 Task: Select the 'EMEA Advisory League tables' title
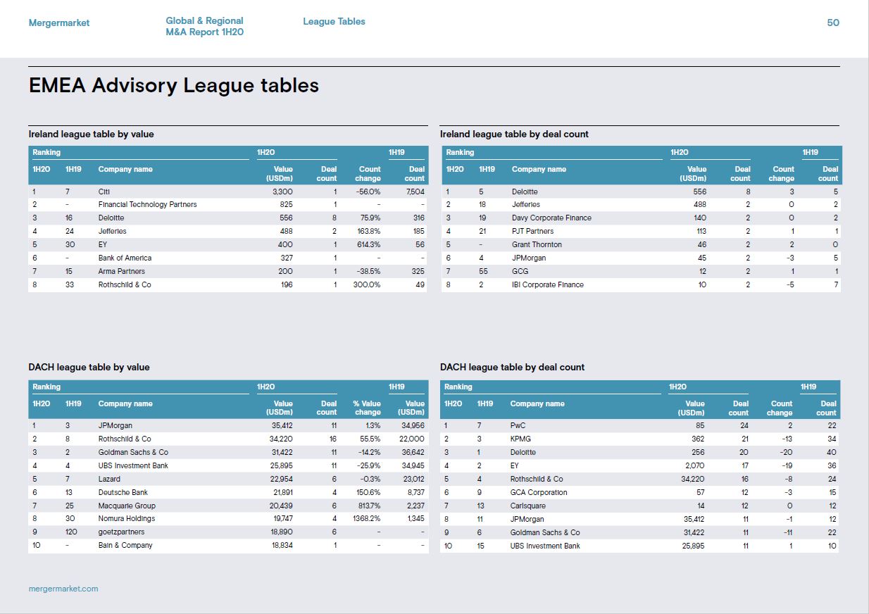(174, 86)
